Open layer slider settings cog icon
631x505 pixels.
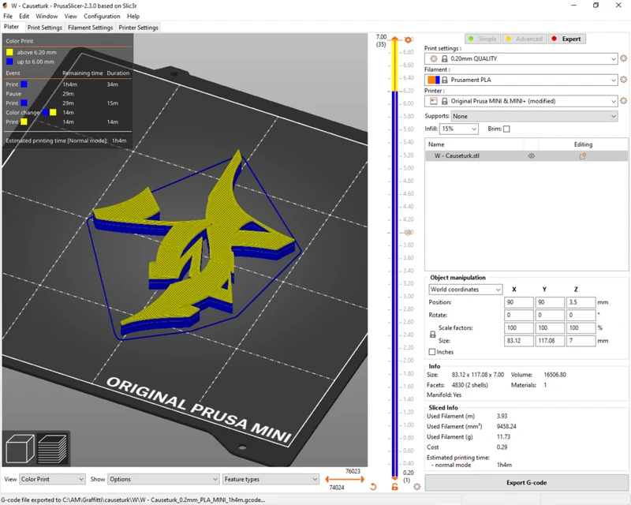pyautogui.click(x=417, y=487)
